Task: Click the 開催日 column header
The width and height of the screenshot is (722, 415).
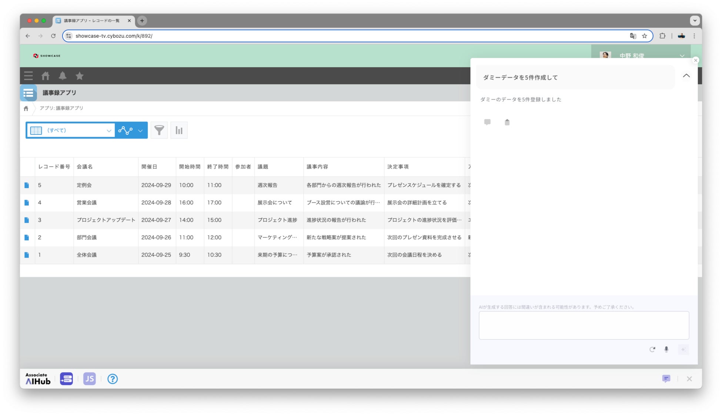Action: pos(150,167)
